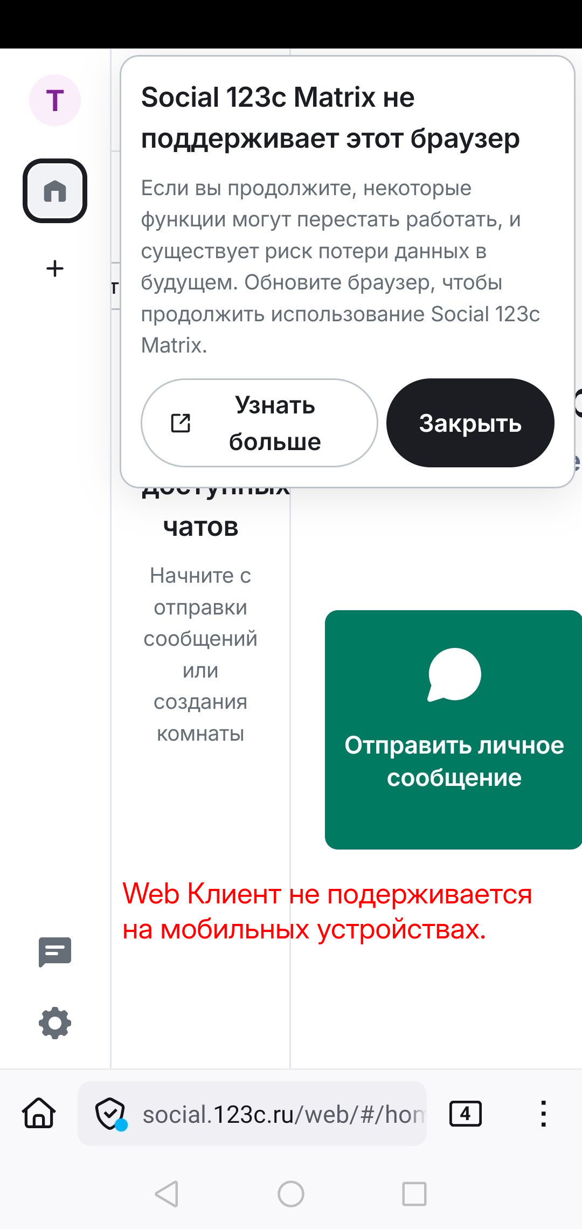Tap the Android back navigation triangle
This screenshot has height=1229, width=582.
(x=167, y=1193)
